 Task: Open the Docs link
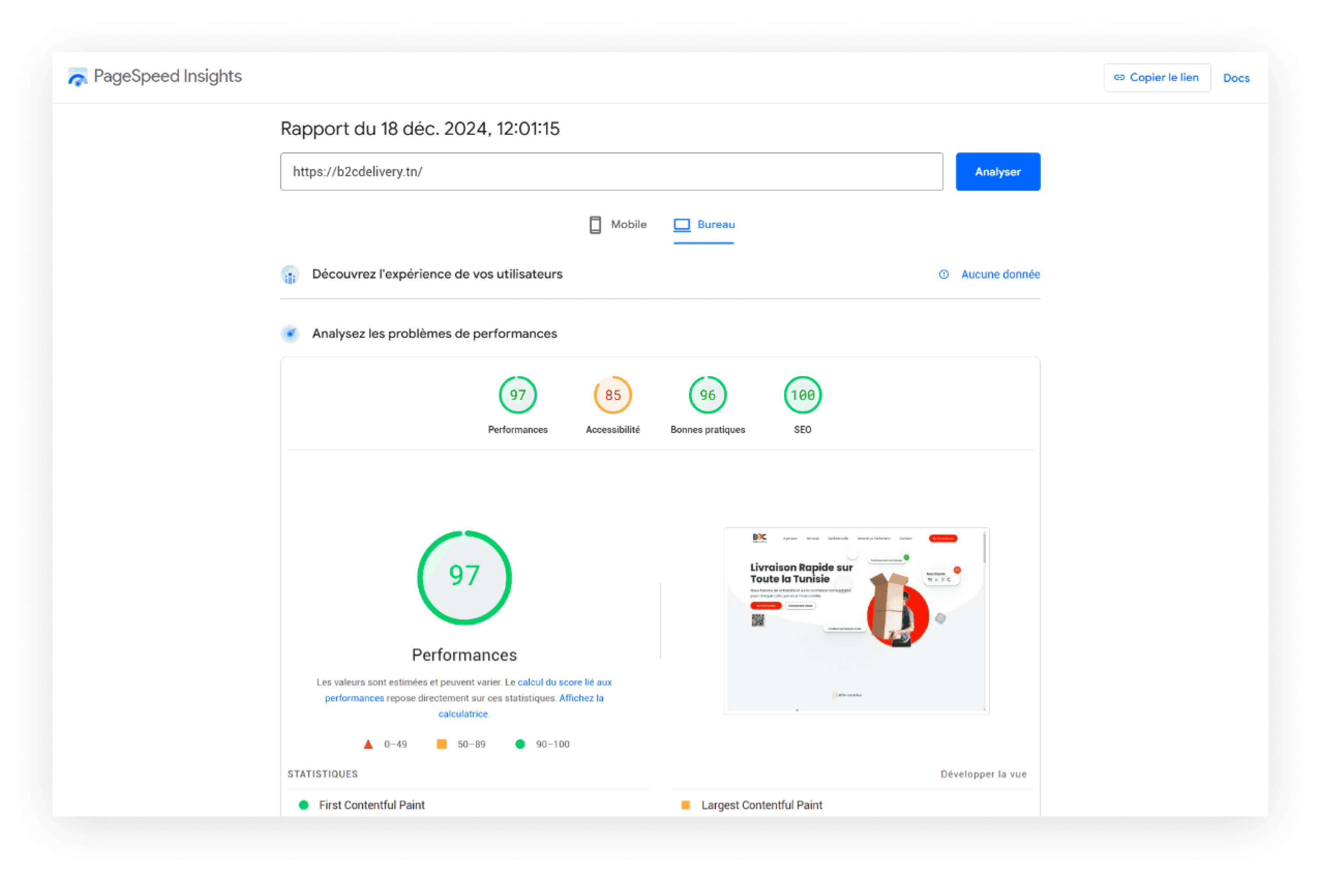(1235, 78)
